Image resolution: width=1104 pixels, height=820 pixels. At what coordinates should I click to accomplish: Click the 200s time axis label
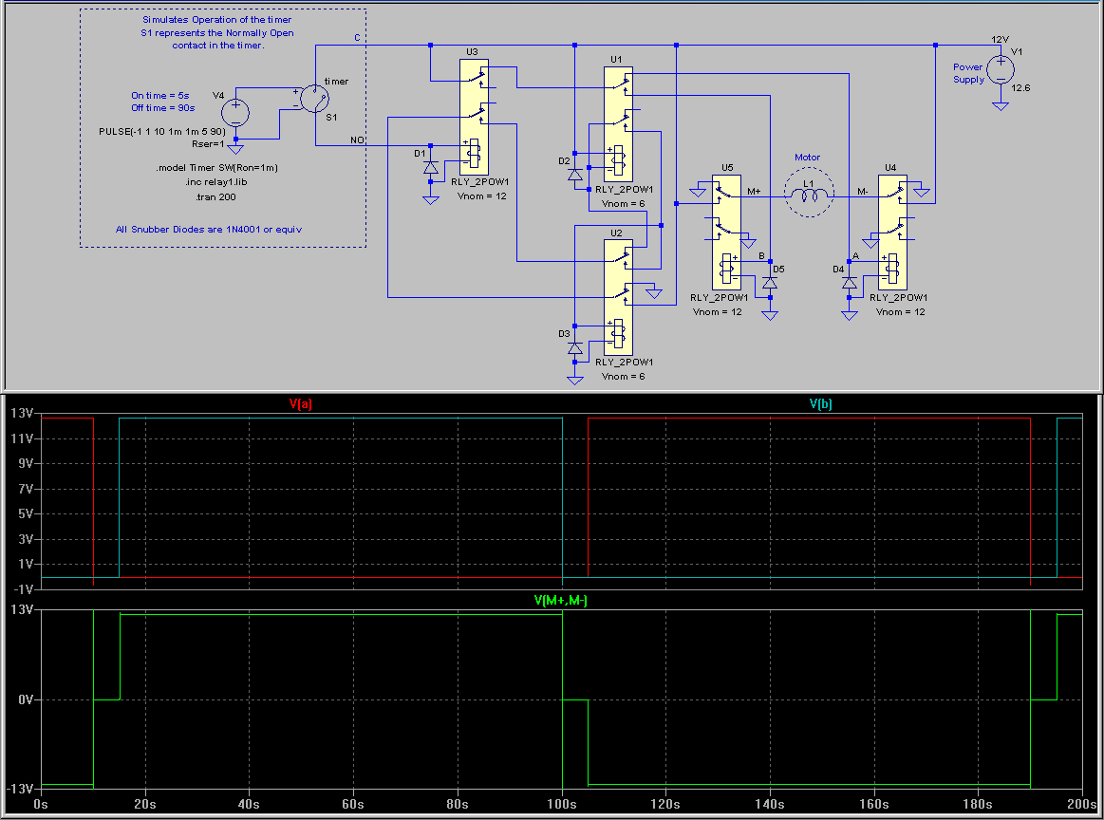pyautogui.click(x=1081, y=804)
